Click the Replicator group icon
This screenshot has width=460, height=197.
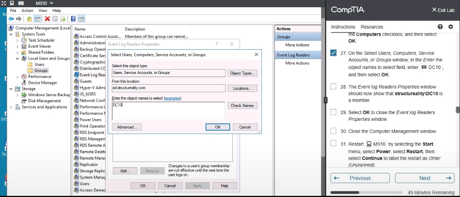point(76,165)
